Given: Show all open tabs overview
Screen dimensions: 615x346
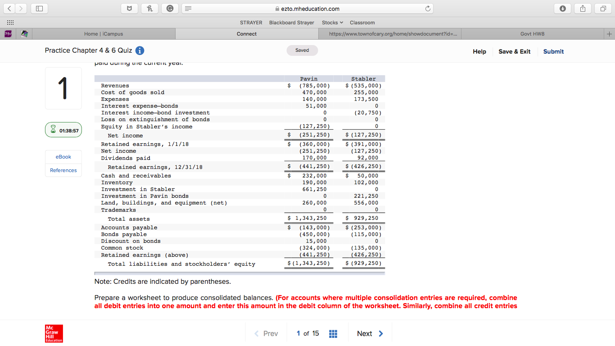Looking at the screenshot, I should 603,8.
